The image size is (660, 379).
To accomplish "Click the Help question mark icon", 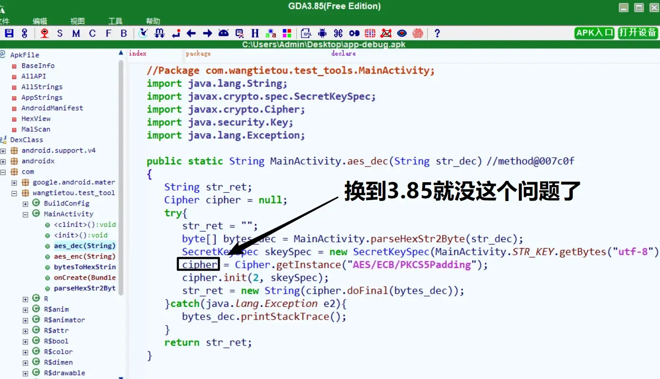I will tap(436, 33).
